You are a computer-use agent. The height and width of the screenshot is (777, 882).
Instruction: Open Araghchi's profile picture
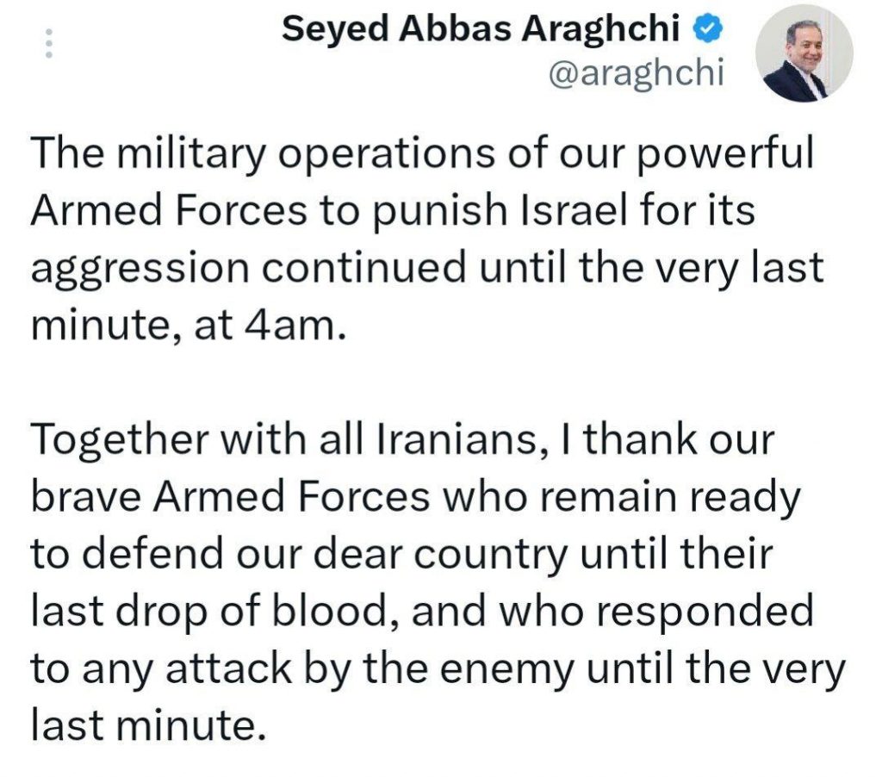click(x=804, y=53)
